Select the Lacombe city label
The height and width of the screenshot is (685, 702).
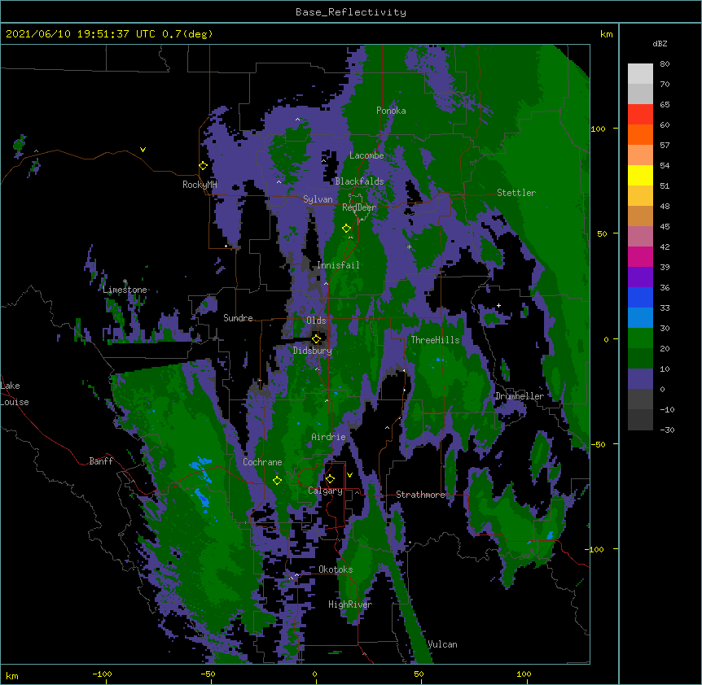(366, 155)
